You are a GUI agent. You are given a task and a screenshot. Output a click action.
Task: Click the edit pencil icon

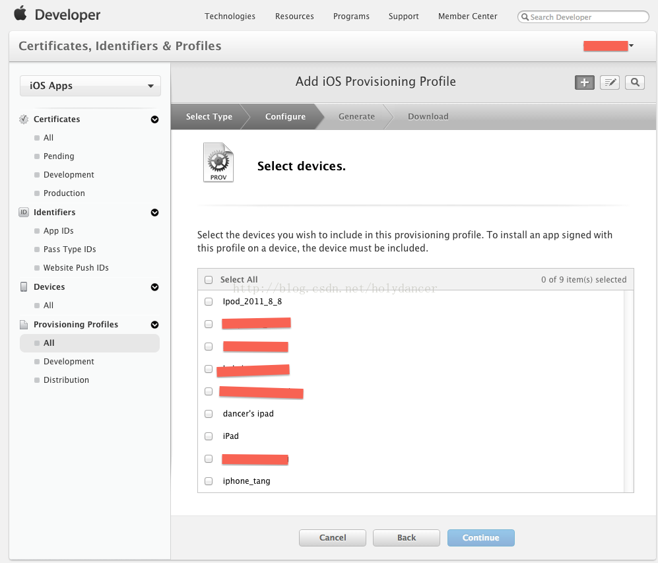(x=610, y=83)
